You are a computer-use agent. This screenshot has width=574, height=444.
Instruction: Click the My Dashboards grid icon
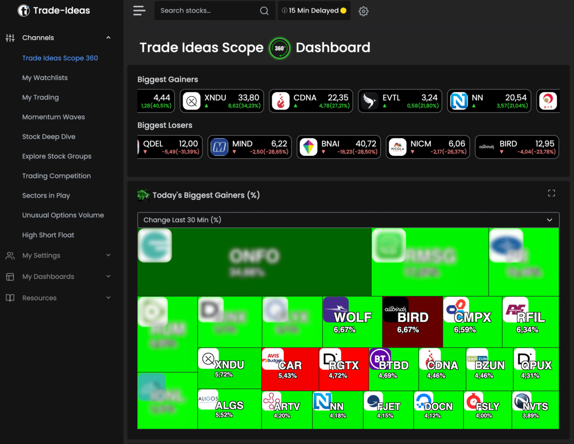pyautogui.click(x=10, y=277)
